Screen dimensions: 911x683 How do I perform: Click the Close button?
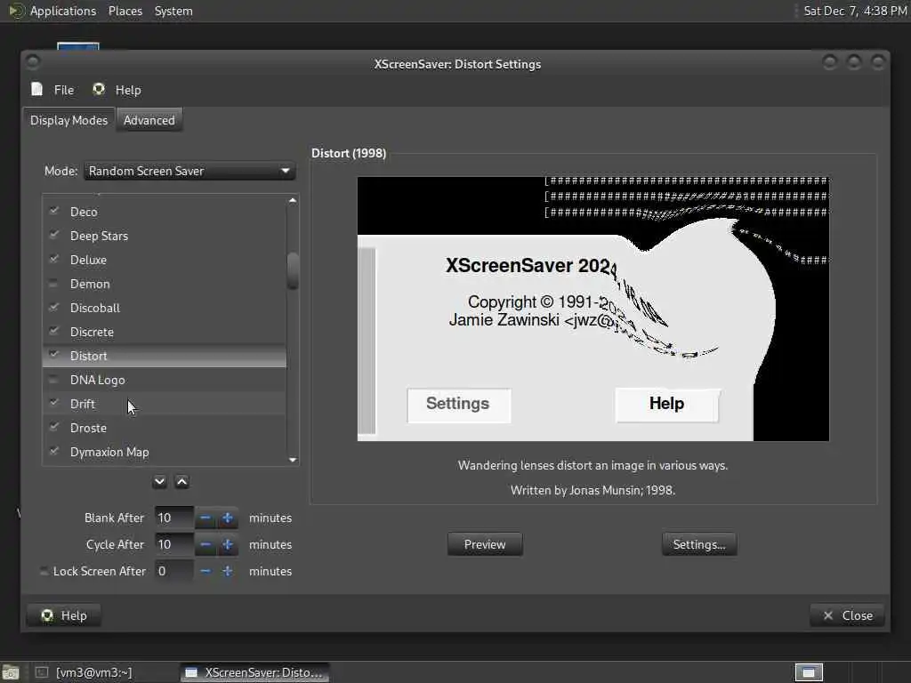tap(847, 615)
